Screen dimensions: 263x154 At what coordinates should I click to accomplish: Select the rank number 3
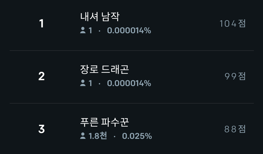[41, 129]
